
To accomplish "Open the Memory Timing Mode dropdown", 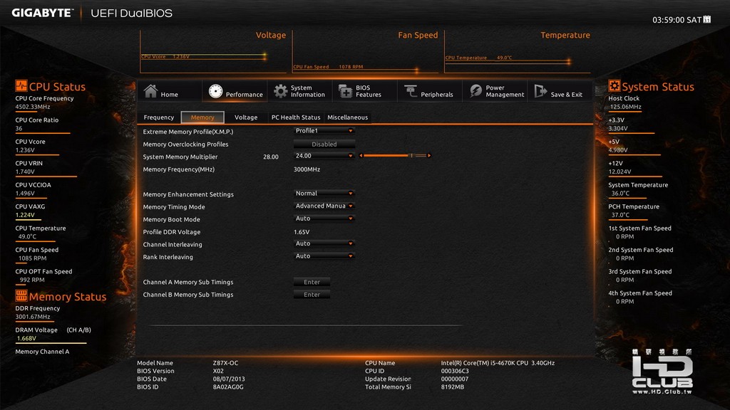I will pyautogui.click(x=324, y=206).
